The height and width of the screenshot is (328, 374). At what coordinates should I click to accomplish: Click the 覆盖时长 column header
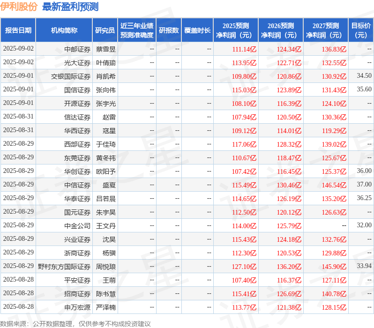[197, 30]
